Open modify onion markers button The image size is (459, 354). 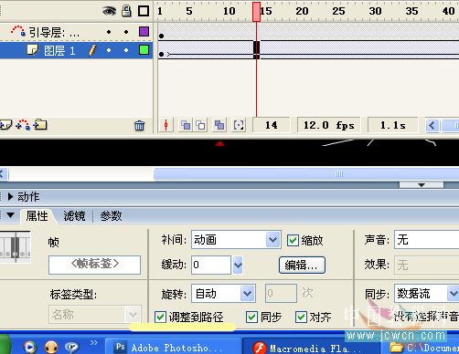(239, 125)
